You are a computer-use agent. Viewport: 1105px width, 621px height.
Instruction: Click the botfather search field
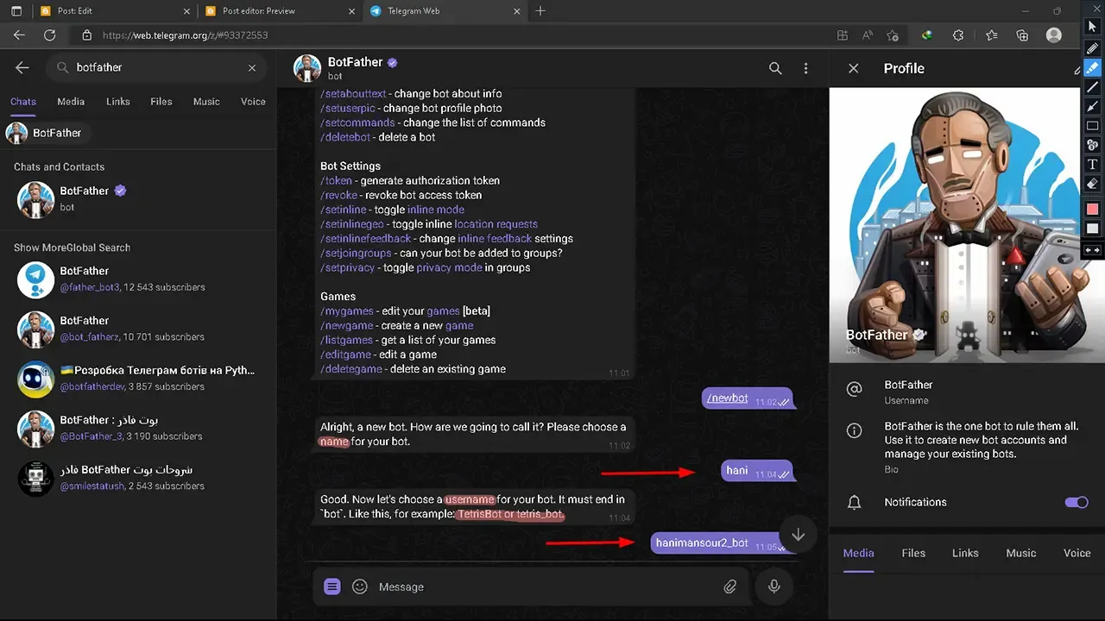coord(155,67)
